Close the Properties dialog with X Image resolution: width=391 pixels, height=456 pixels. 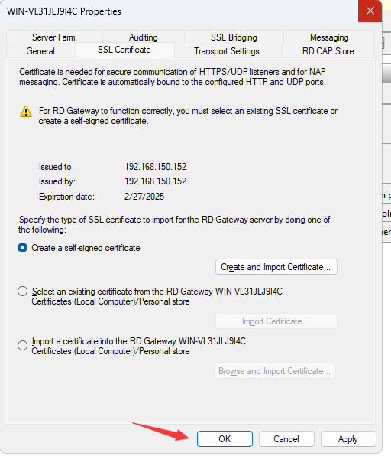coord(370,11)
